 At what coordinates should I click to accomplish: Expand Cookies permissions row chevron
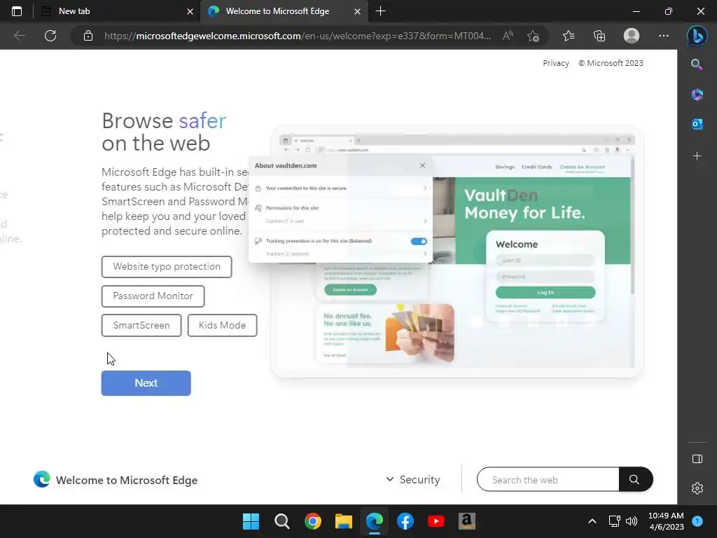(425, 221)
